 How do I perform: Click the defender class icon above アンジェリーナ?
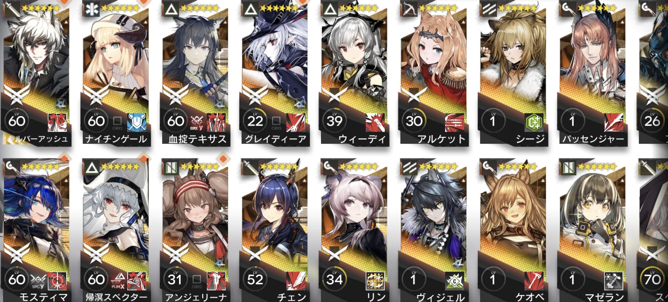[x=171, y=168]
